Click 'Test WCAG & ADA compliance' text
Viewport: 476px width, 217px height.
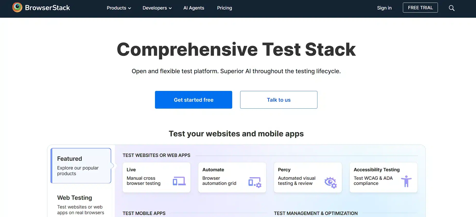point(373,181)
